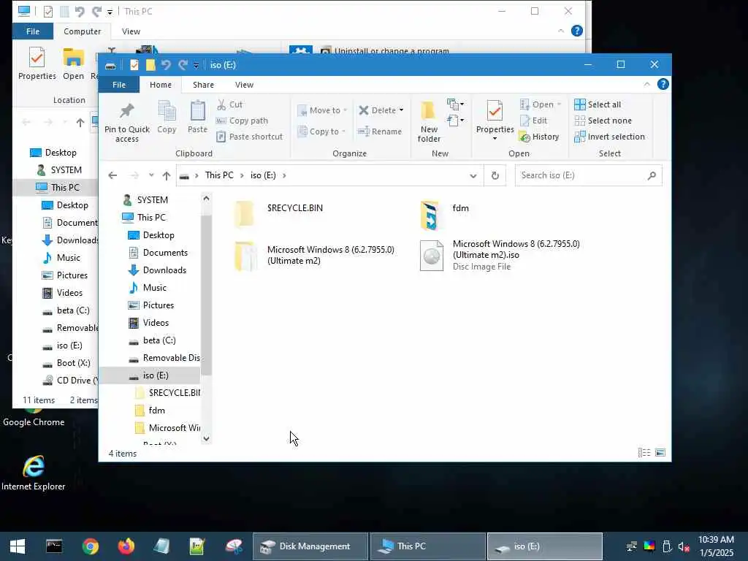This screenshot has height=561, width=748.
Task: Open View tab in This PC window
Action: click(131, 31)
